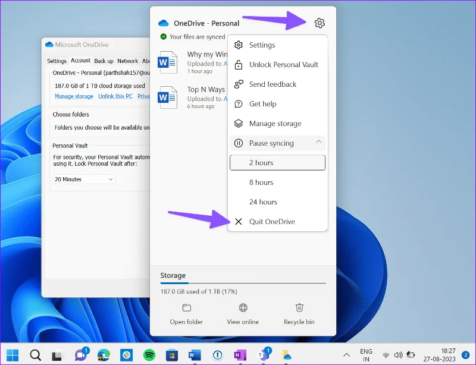Viewport: 476px width, 365px height.
Task: Click the Word icon of 'Why my Win' file
Action: (167, 62)
